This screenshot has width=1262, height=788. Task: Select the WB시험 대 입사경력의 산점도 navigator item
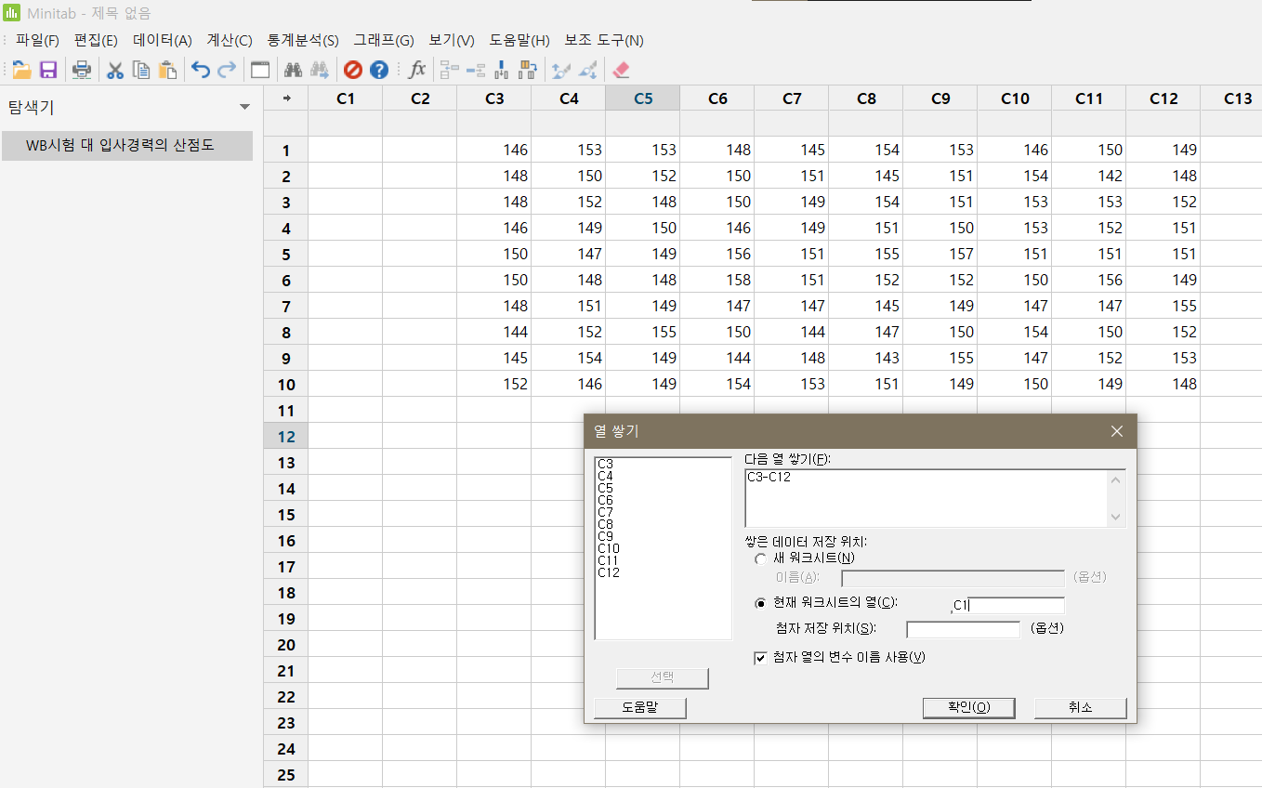127,145
